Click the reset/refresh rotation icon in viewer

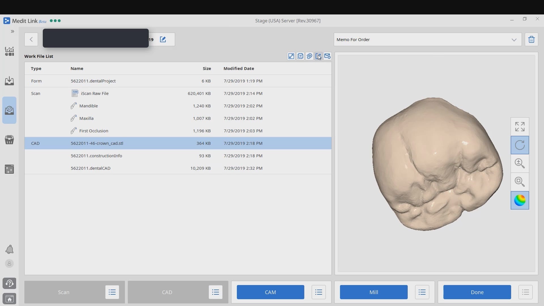point(520,145)
